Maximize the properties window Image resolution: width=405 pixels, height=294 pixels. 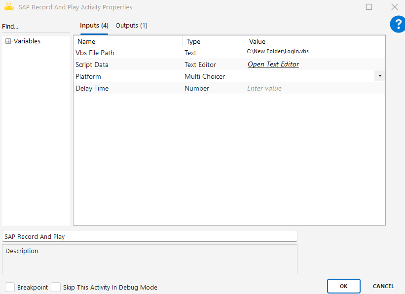coord(369,7)
